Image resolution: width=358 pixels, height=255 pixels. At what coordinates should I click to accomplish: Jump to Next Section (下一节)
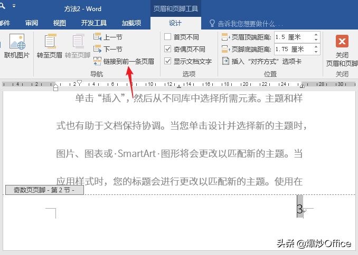tap(108, 49)
